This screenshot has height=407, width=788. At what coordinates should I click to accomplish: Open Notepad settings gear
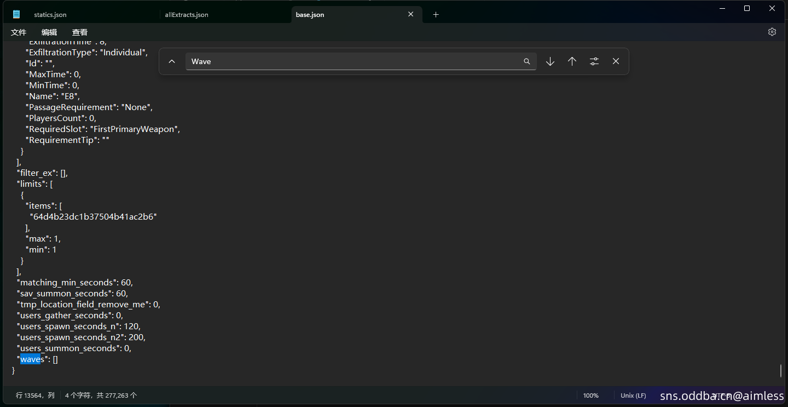tap(772, 32)
